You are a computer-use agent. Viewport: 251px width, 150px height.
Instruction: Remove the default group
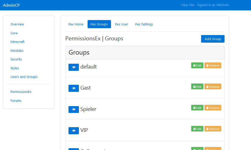pyautogui.click(x=213, y=65)
